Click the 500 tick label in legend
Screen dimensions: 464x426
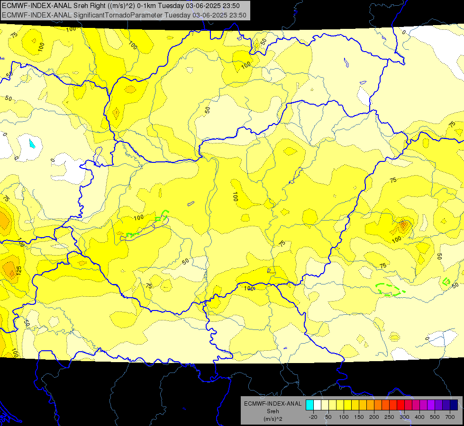[435, 417]
